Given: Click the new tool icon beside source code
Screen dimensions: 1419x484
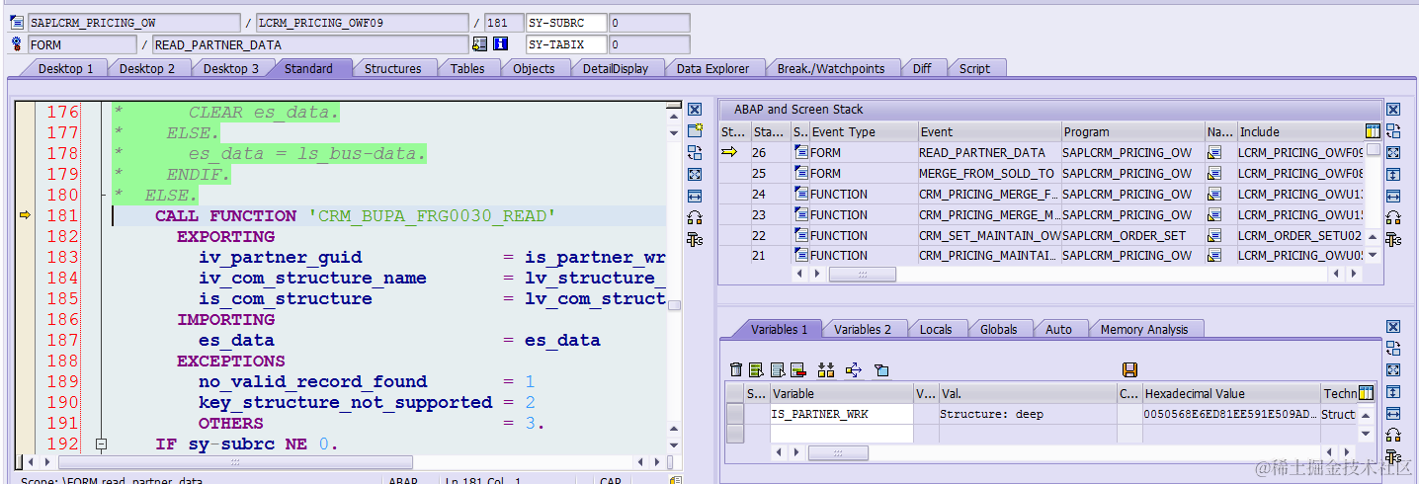Looking at the screenshot, I should coord(695,130).
